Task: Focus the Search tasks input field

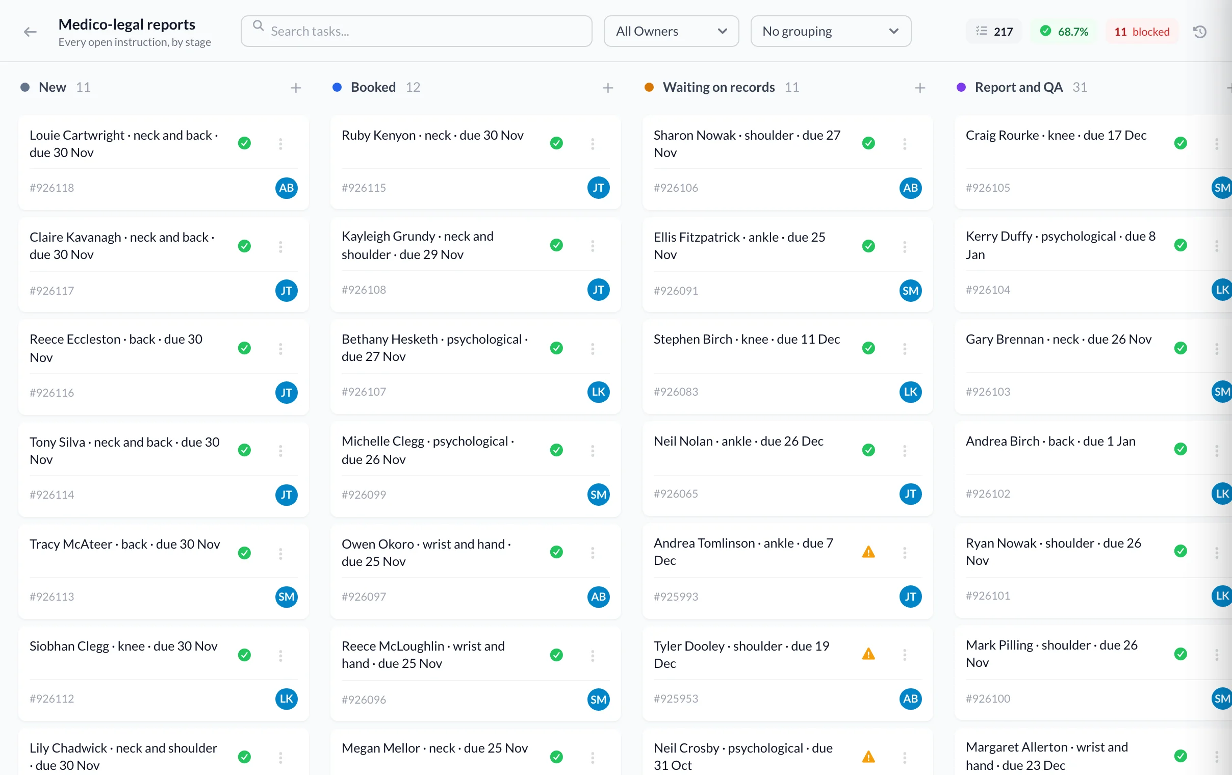Action: (417, 31)
